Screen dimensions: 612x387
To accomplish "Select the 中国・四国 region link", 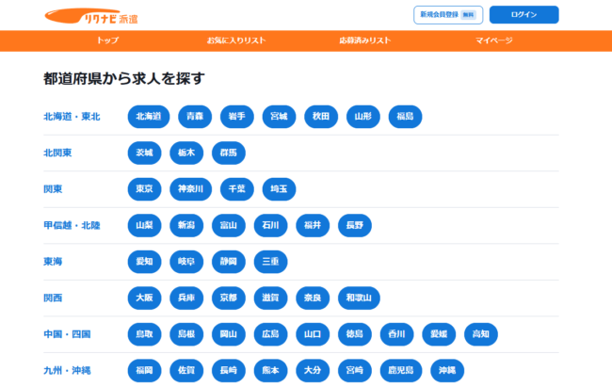I will click(x=67, y=334).
